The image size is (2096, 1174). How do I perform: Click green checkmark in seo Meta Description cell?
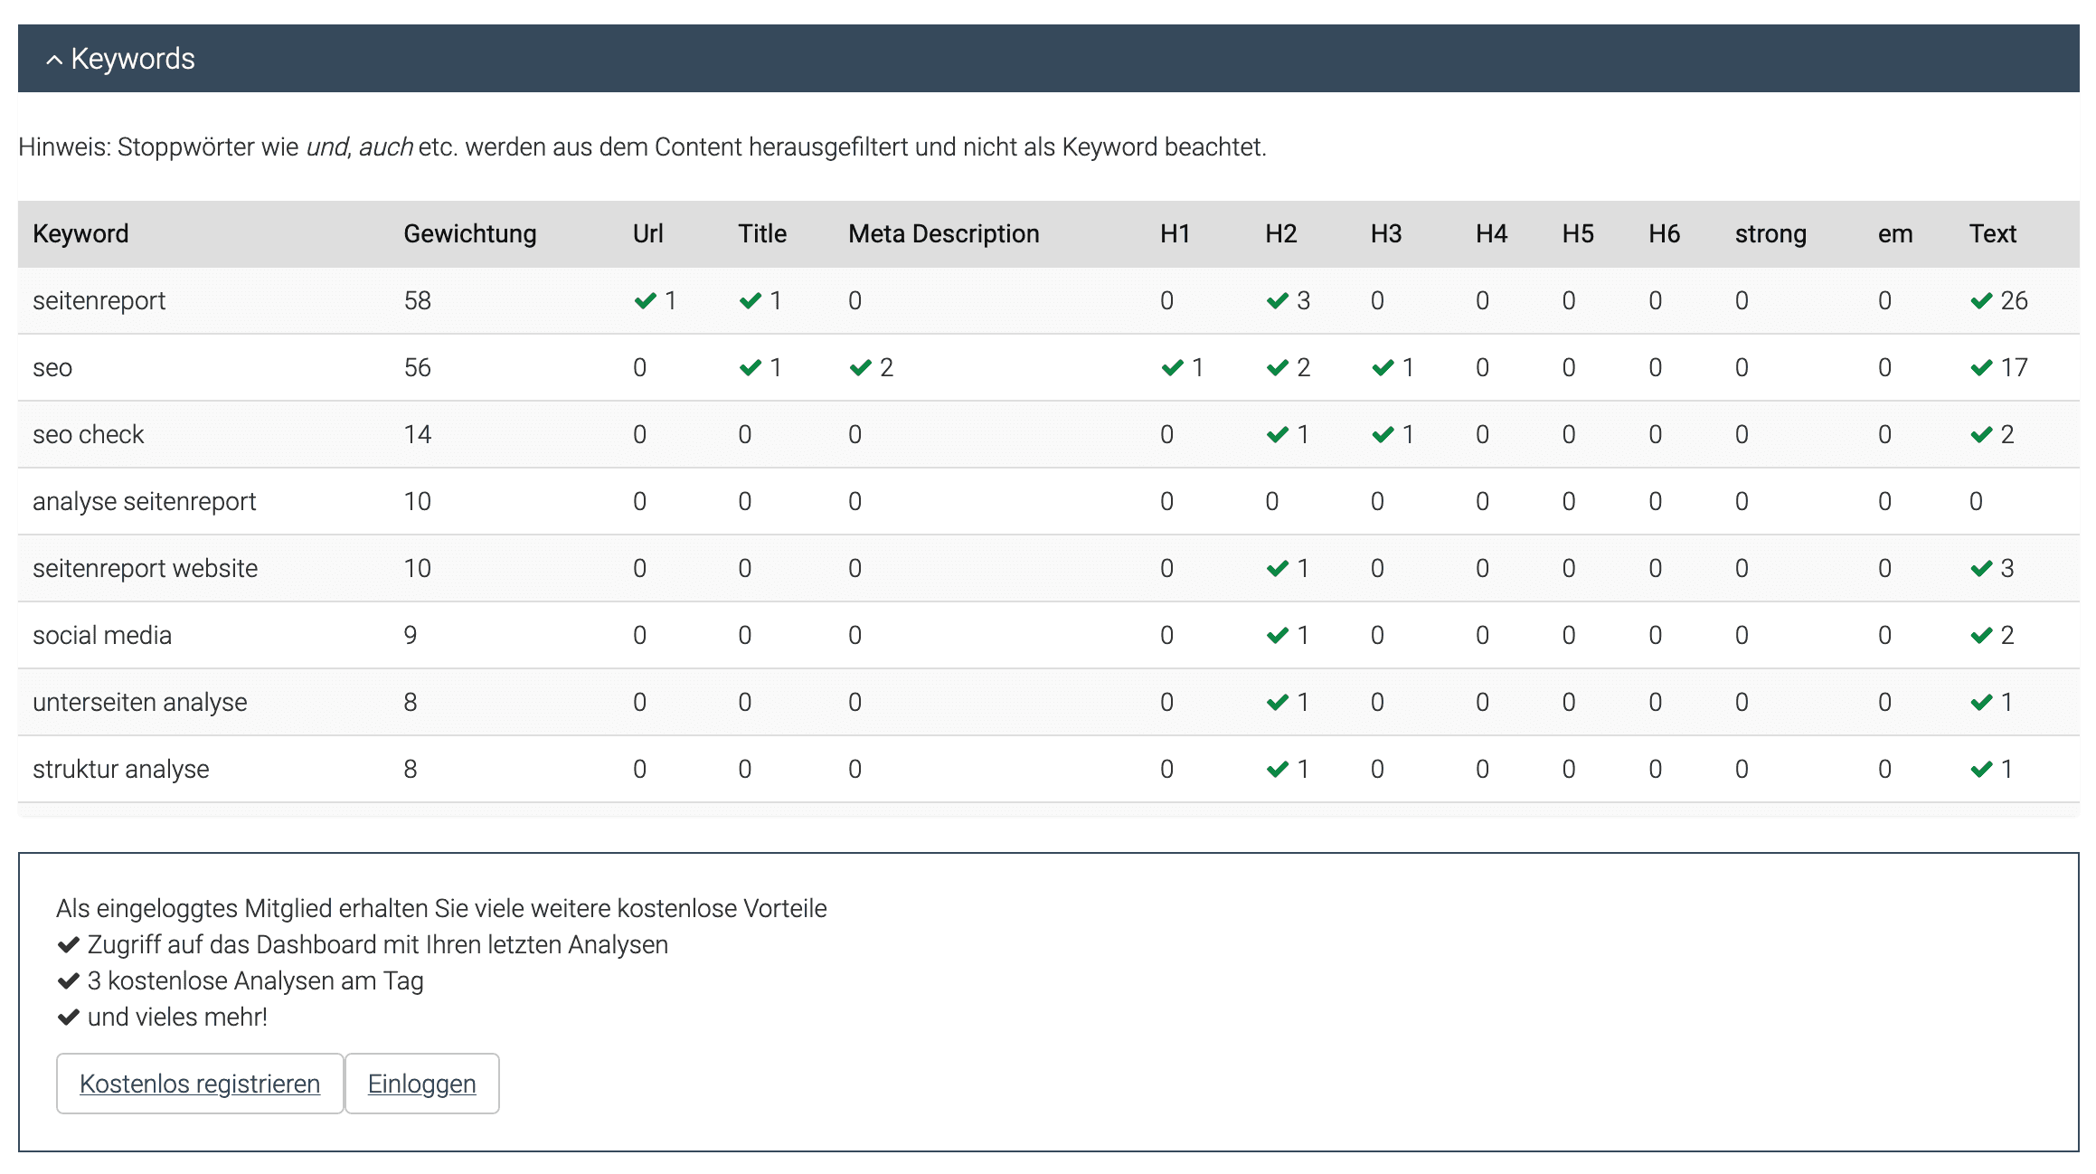(x=860, y=367)
